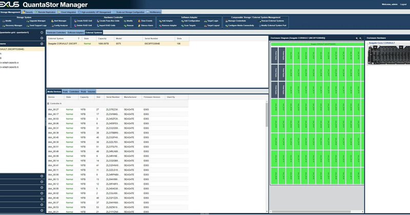
Task: Open the Ports tab
Action: [65, 92]
